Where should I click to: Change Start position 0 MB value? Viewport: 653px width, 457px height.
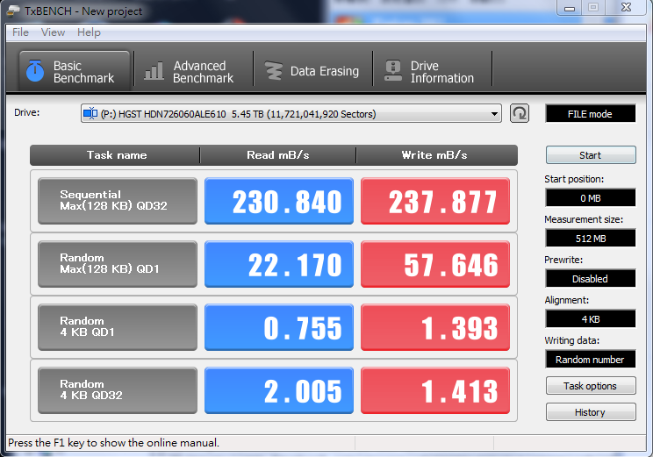[x=591, y=197]
